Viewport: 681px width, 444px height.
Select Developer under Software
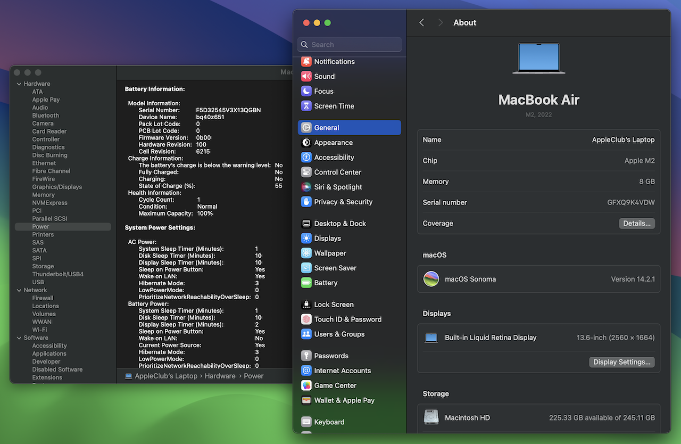46,361
